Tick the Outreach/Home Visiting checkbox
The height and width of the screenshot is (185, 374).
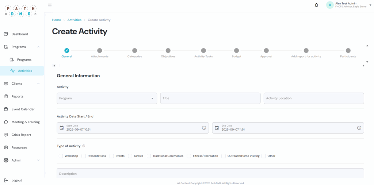[224, 156]
